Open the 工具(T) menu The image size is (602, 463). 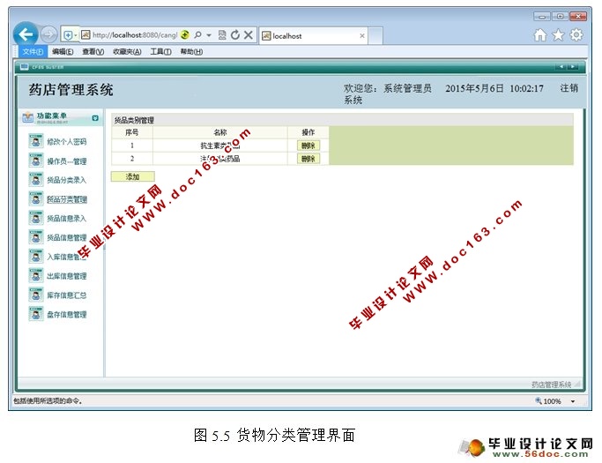[160, 51]
